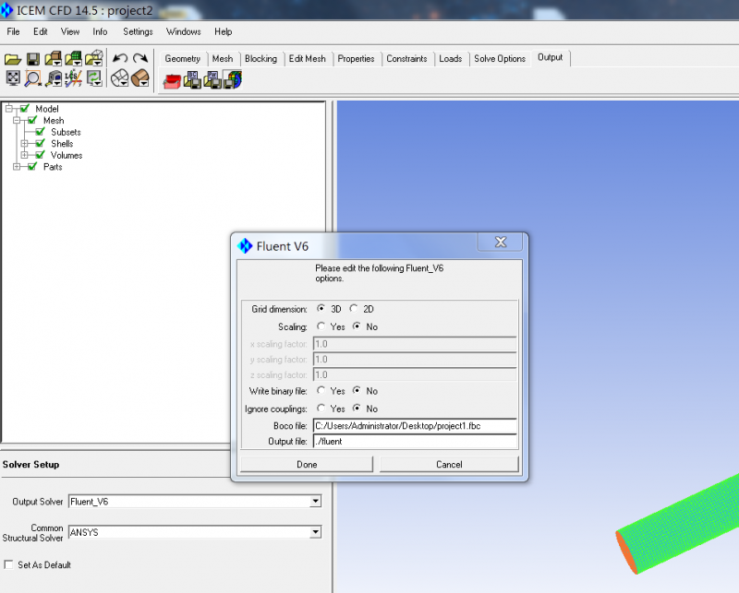Open the mesh file icon
The height and width of the screenshot is (593, 739).
click(74, 58)
